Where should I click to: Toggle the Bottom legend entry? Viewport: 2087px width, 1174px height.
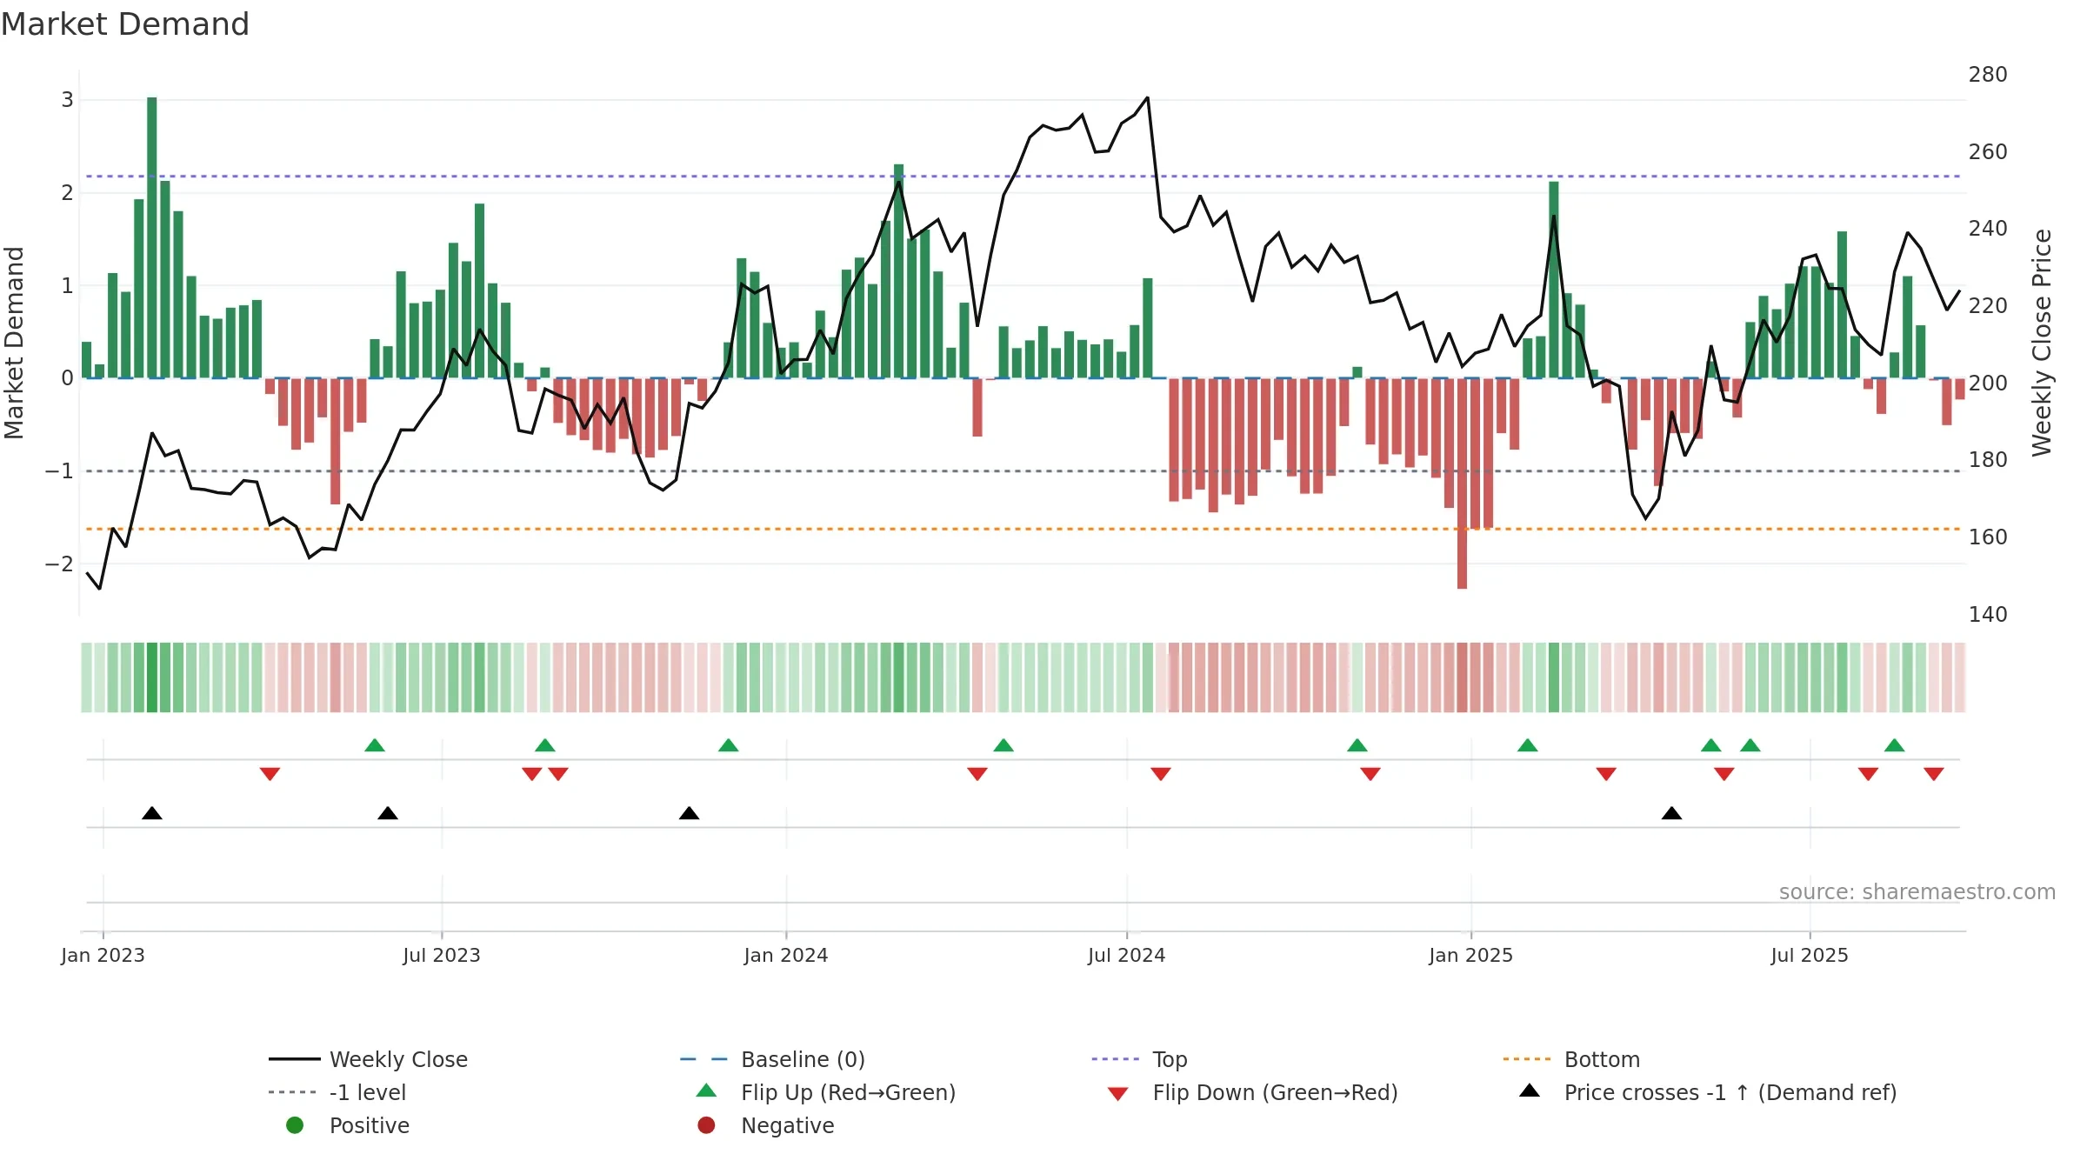point(1571,1059)
